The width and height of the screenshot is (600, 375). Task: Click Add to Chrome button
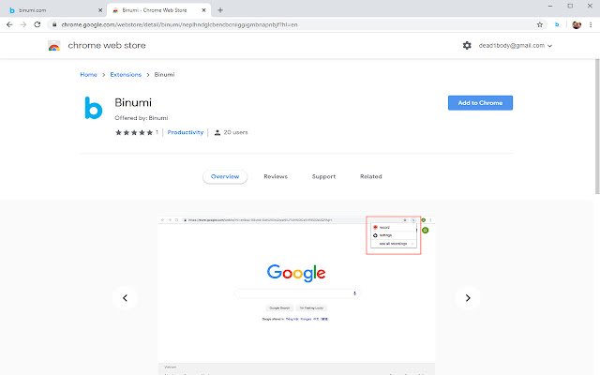click(480, 103)
